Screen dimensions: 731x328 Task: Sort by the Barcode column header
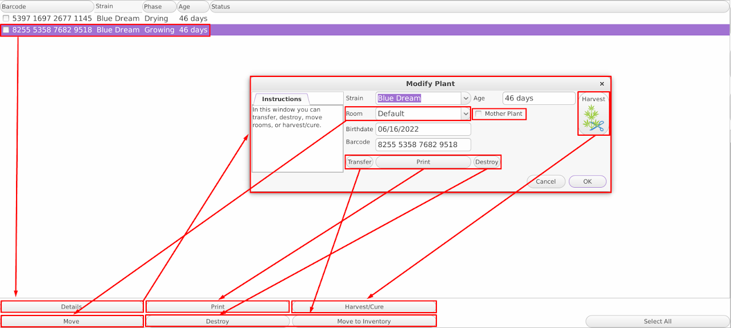tap(47, 6)
